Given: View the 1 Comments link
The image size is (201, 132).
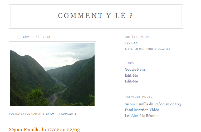Looking at the screenshot, I should (67, 114).
